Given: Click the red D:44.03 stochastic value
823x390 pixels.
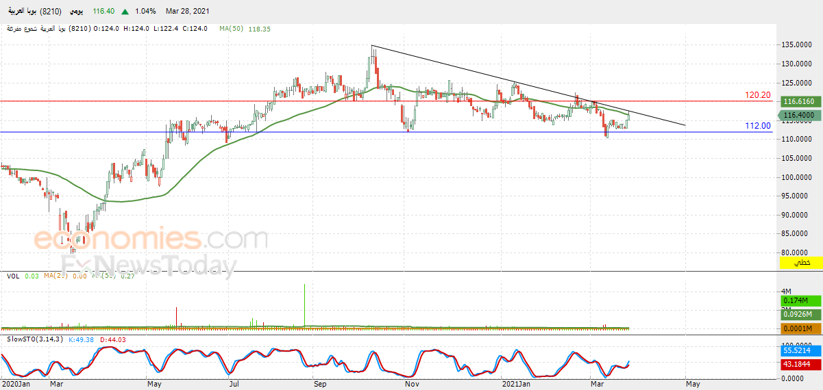Looking at the screenshot, I should coord(112,339).
